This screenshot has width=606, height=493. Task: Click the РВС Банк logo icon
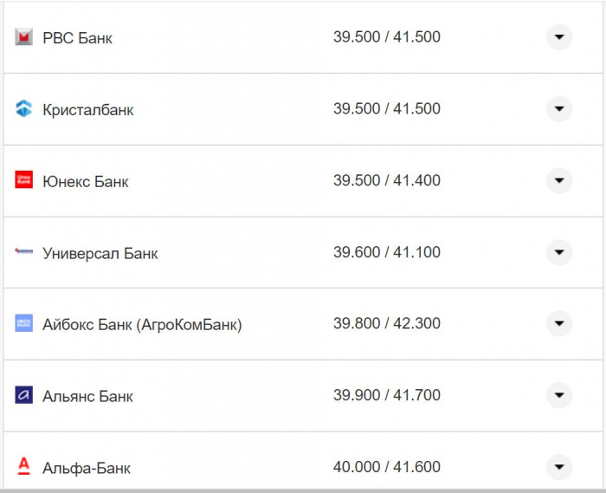tap(24, 37)
